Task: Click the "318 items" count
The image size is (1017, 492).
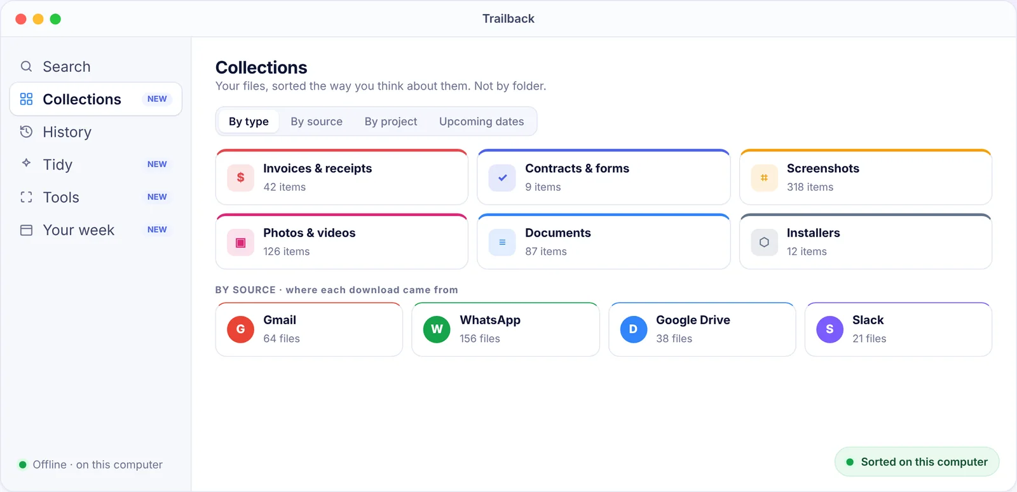Action: click(810, 187)
